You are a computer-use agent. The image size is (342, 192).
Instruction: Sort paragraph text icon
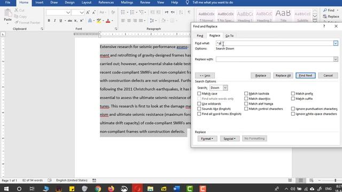181,12
